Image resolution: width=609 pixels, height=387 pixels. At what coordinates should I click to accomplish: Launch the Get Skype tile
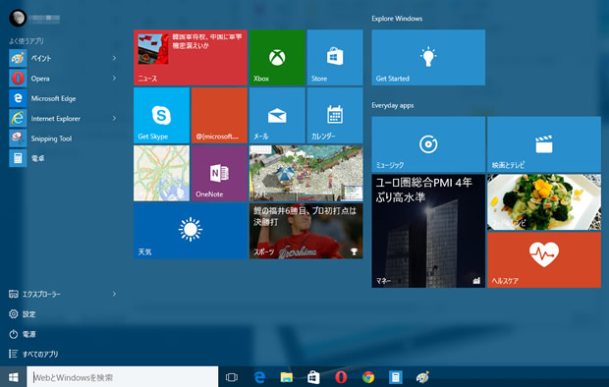click(161, 115)
